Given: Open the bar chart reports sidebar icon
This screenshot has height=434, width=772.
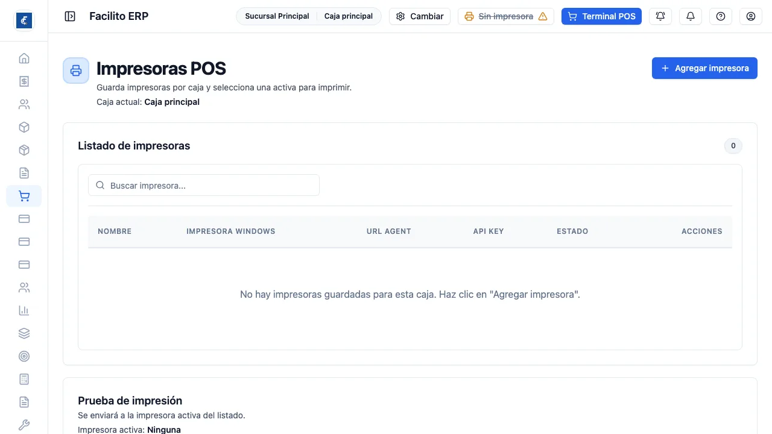Looking at the screenshot, I should click(24, 310).
